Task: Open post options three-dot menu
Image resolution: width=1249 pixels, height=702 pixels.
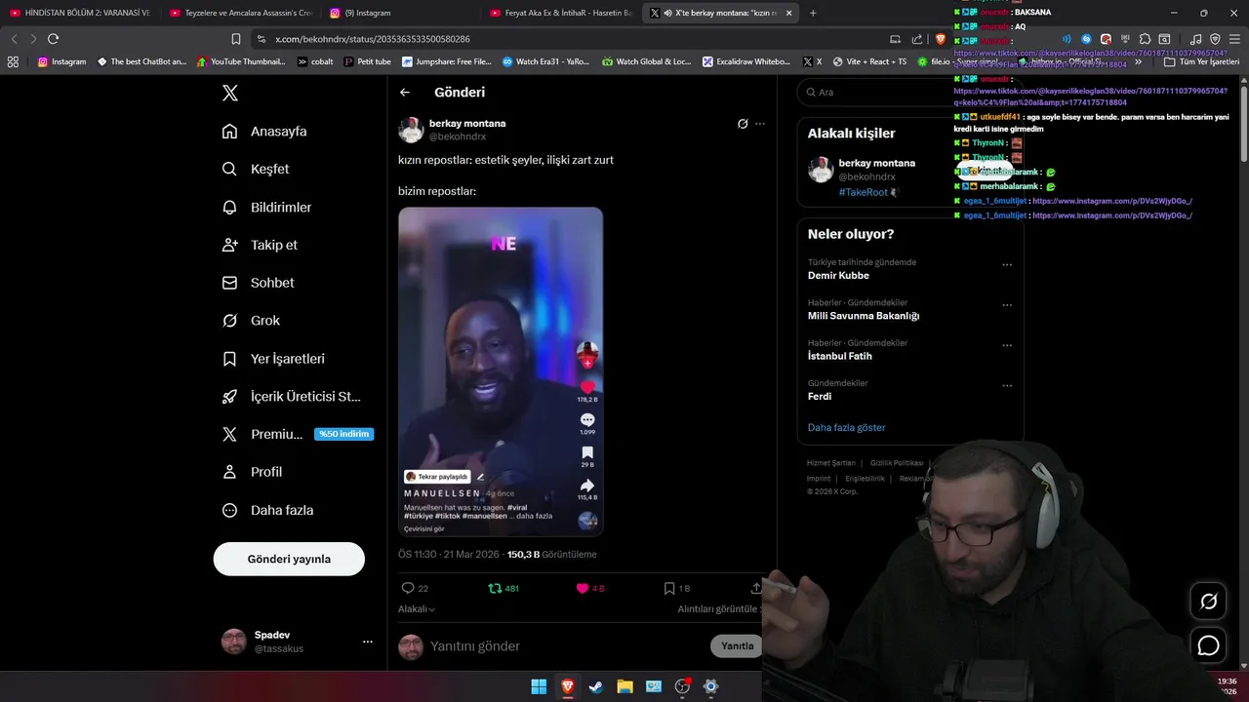Action: (x=760, y=124)
